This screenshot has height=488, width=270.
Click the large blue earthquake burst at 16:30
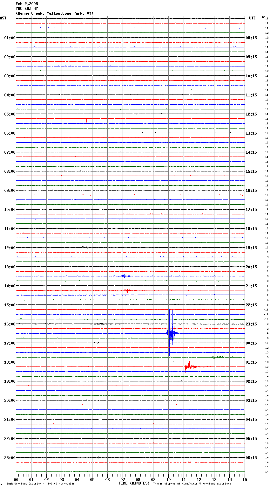[171, 333]
